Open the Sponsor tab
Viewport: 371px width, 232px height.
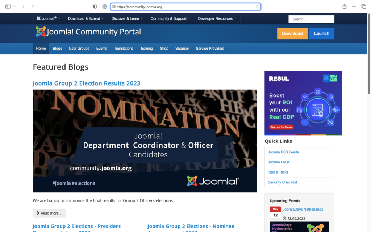(182, 49)
